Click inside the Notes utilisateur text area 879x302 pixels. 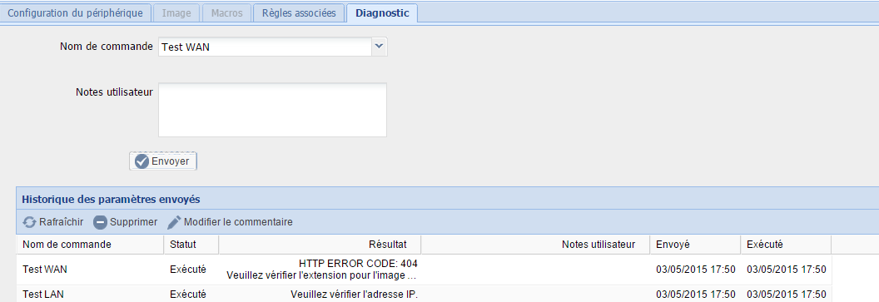(272, 110)
